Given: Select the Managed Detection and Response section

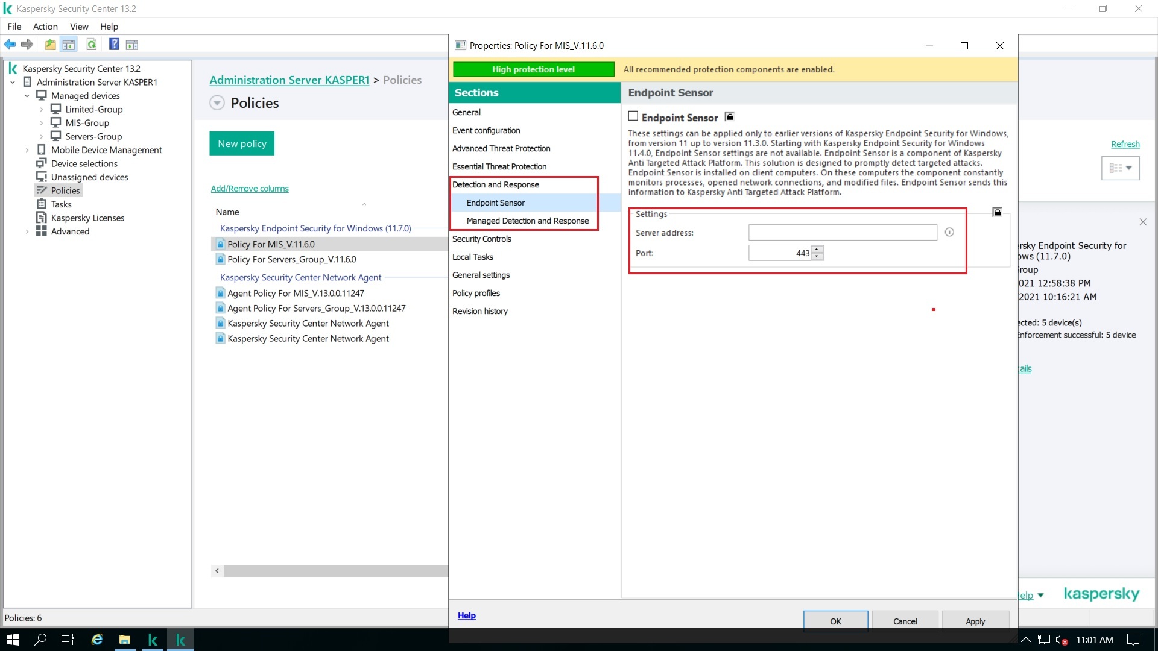Looking at the screenshot, I should [527, 221].
